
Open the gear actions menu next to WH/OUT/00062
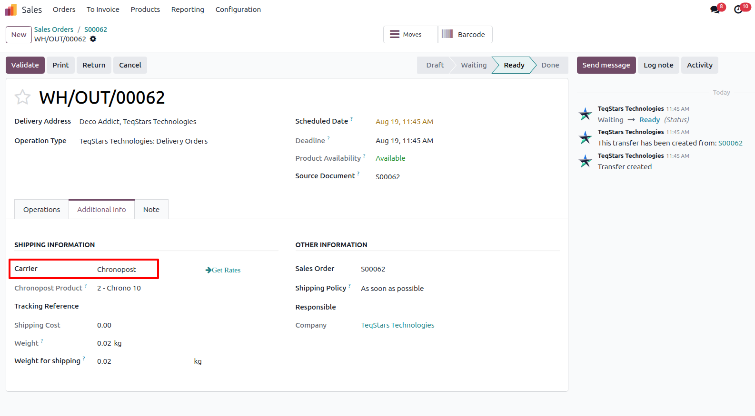(x=93, y=39)
